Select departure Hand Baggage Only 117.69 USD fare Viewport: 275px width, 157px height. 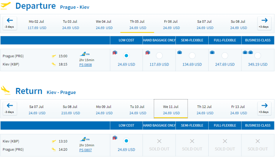(x=159, y=56)
